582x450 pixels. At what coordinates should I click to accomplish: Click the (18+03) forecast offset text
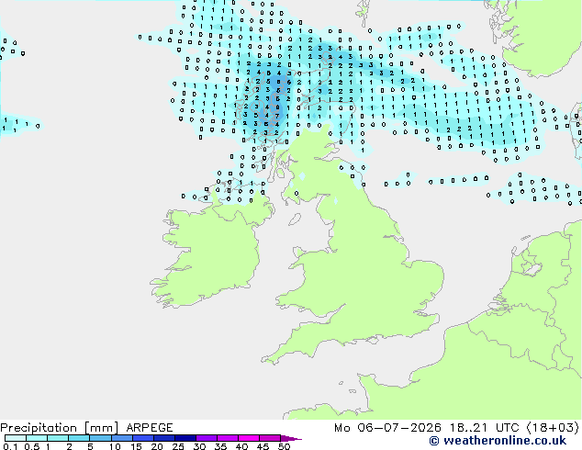click(x=553, y=428)
